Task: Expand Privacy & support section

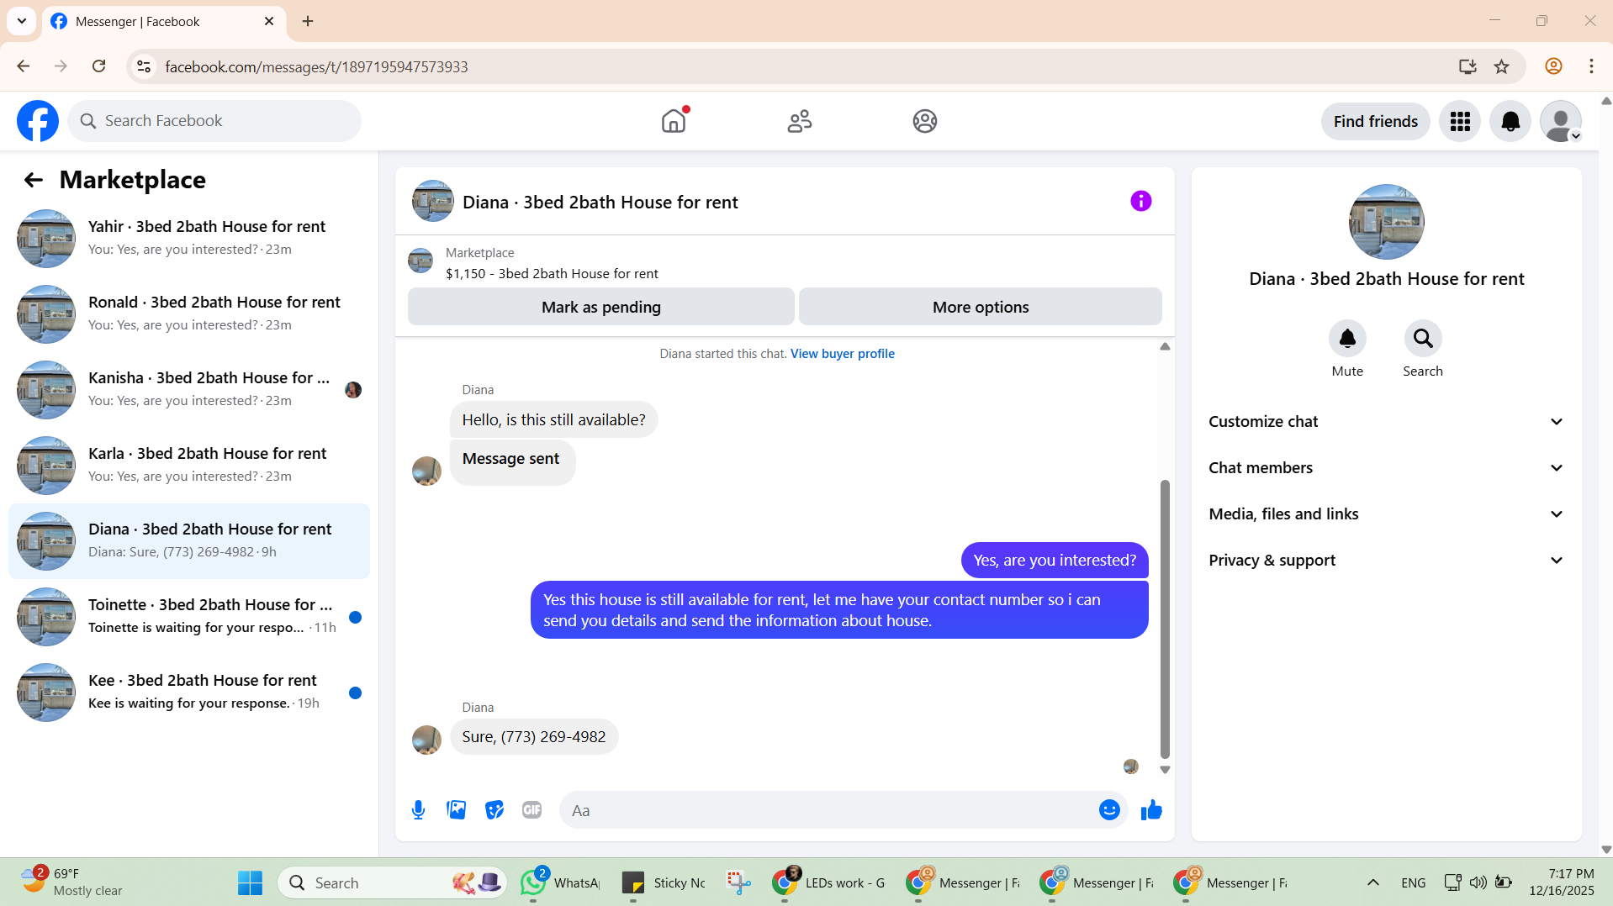Action: click(x=1386, y=561)
